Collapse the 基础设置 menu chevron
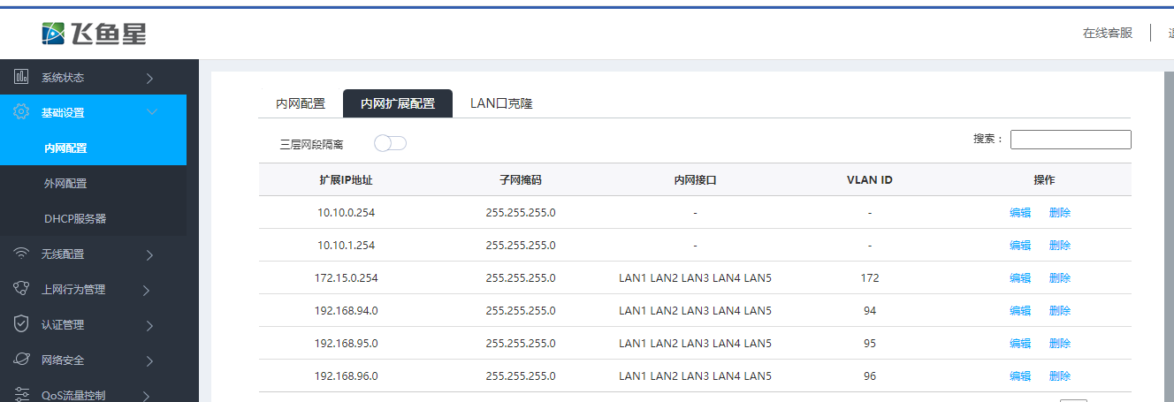Viewport: 1174px width, 402px height. click(x=151, y=112)
